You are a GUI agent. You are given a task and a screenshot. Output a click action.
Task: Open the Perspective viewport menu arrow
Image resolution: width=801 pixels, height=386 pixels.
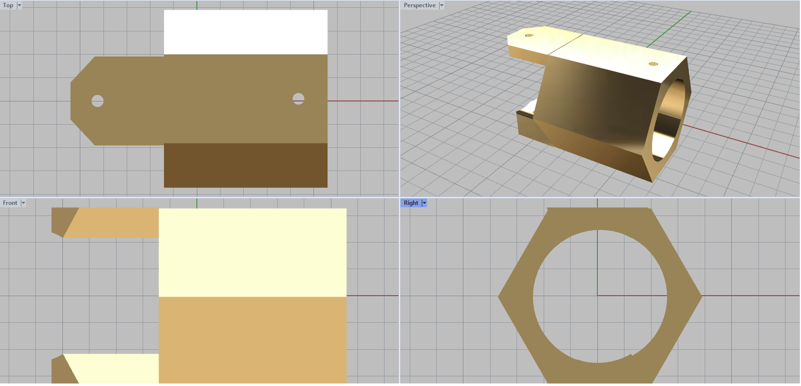(442, 5)
